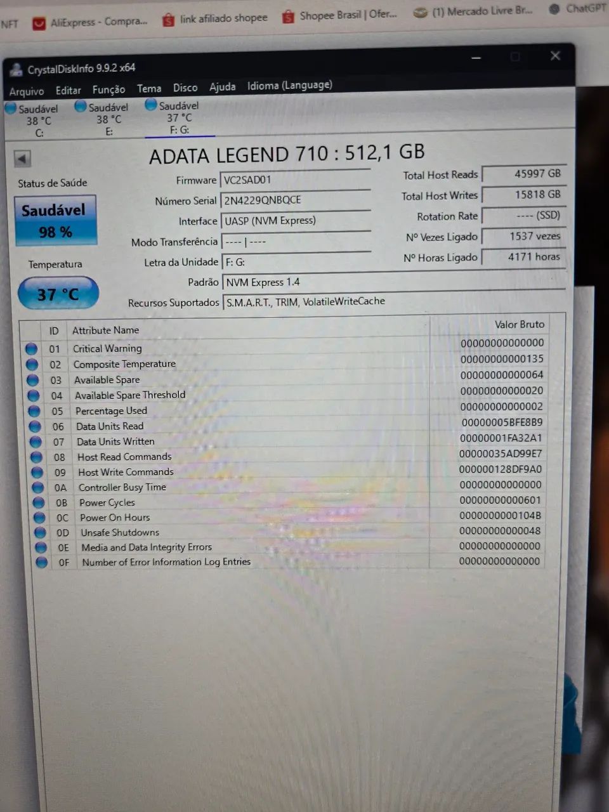Select the F: G: disk tab
Screen dimensions: 609x812
click(x=180, y=118)
